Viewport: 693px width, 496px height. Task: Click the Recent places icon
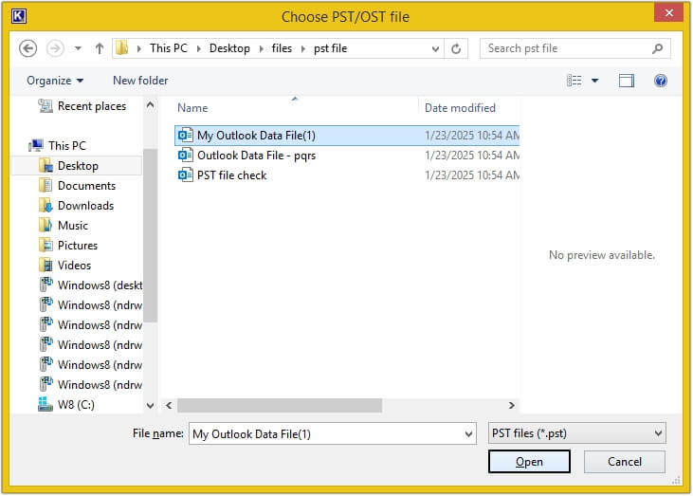pos(46,105)
